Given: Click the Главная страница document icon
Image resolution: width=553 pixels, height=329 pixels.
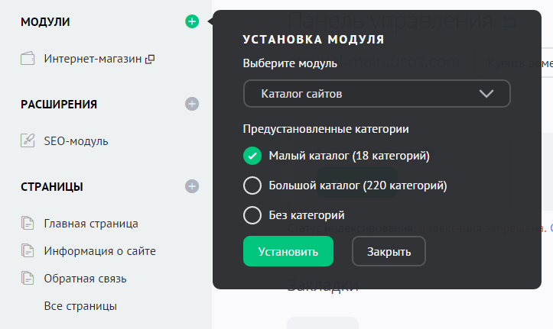Looking at the screenshot, I should coord(28,224).
